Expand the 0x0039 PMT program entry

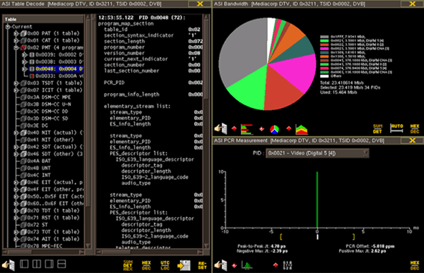point(25,55)
